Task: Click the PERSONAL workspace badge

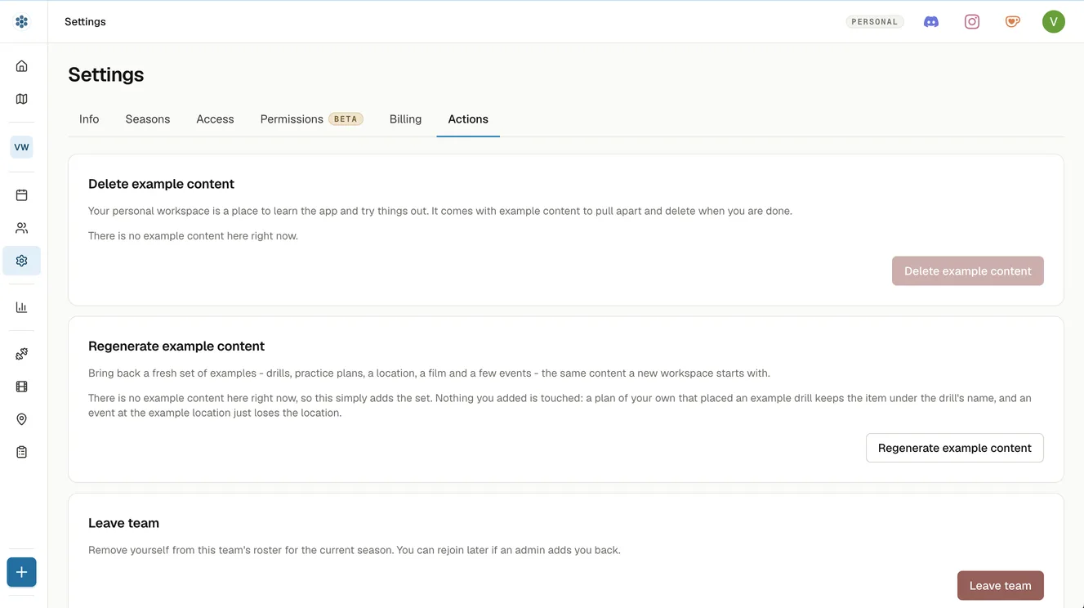Action: [x=874, y=22]
